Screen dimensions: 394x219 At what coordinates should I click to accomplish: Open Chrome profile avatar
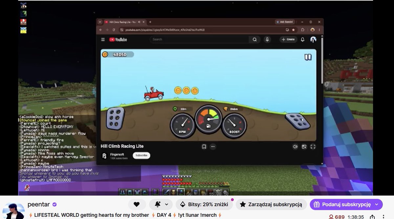(313, 30)
